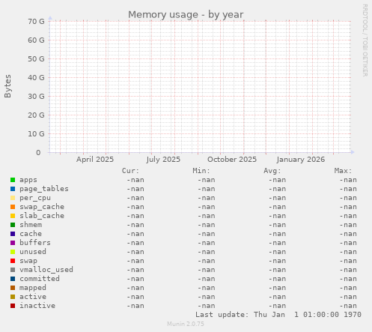
Task: Click the brown mapped legend swatch
Action: [13, 288]
